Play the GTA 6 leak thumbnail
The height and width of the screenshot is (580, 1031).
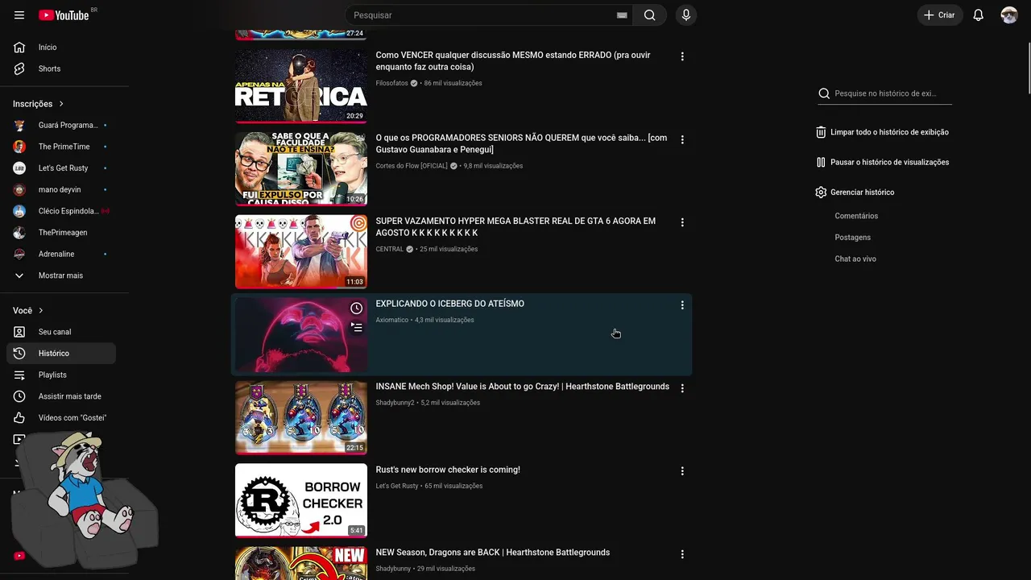(x=301, y=252)
